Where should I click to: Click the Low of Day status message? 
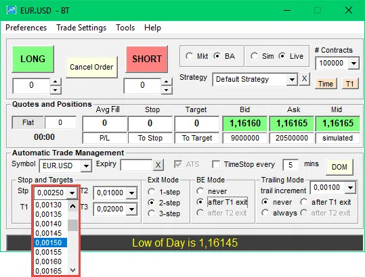(185, 243)
